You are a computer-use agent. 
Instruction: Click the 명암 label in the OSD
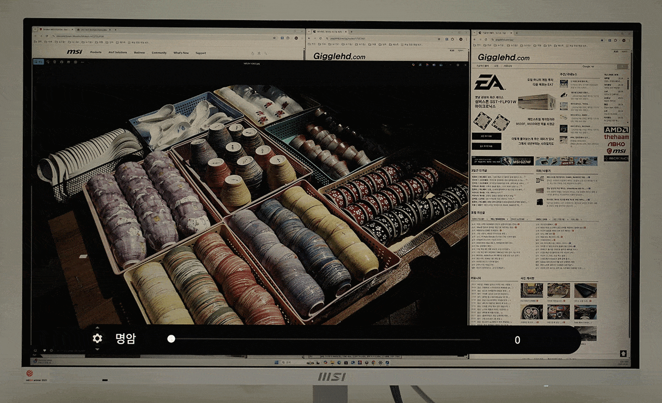coord(126,339)
